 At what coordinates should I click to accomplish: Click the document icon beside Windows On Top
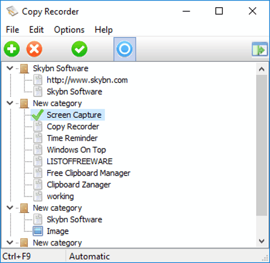[x=38, y=150]
